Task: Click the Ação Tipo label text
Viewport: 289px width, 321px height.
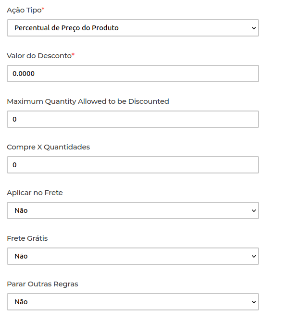Action: click(x=24, y=10)
